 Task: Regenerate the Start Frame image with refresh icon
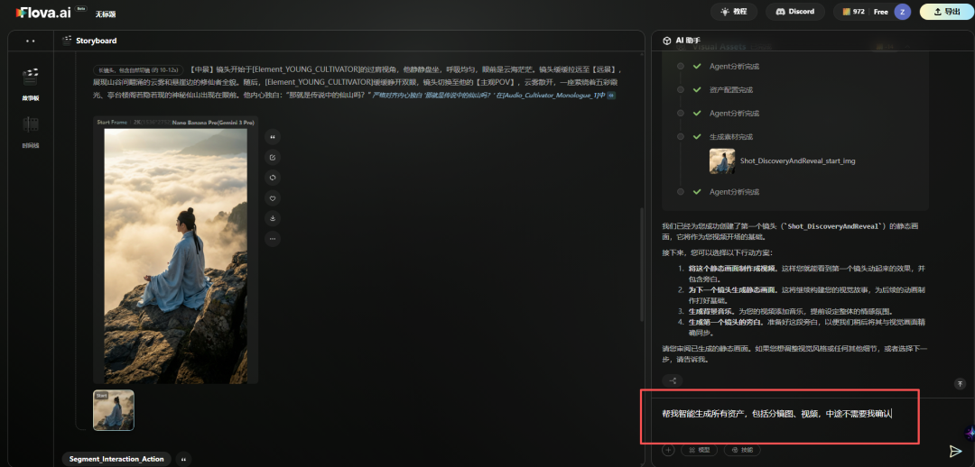click(x=273, y=178)
